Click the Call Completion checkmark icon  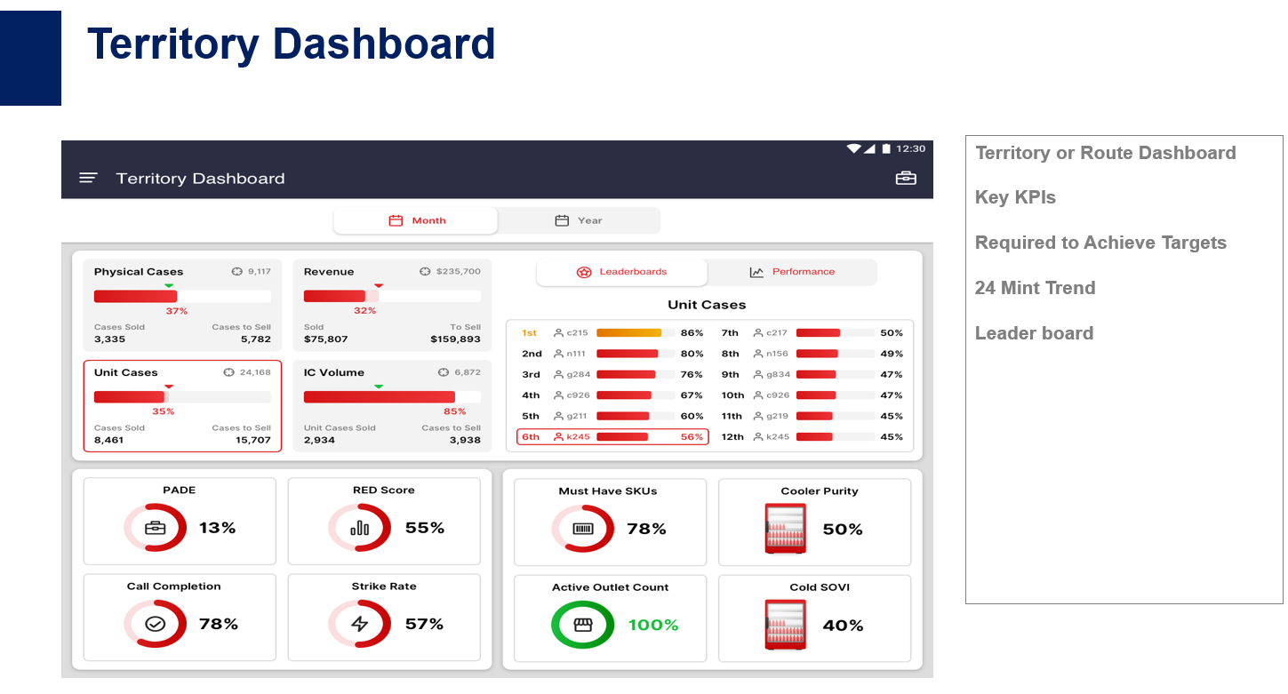[155, 624]
